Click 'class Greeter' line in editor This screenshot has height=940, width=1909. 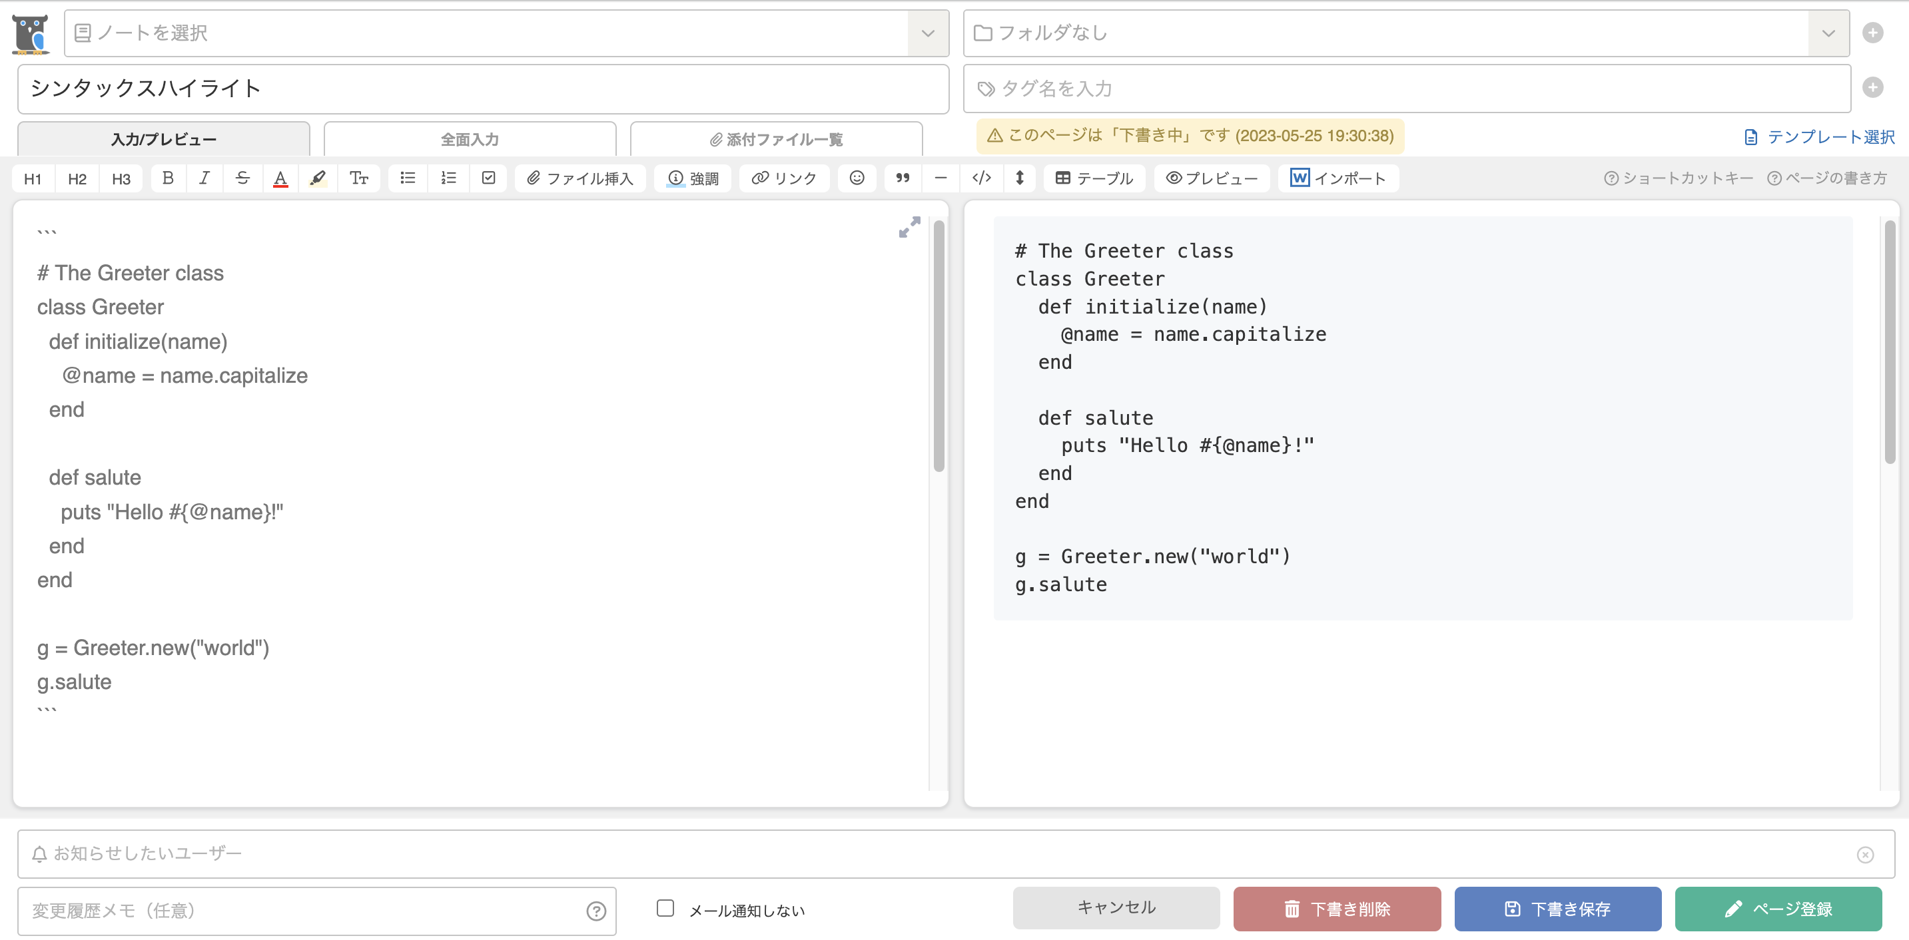[101, 308]
